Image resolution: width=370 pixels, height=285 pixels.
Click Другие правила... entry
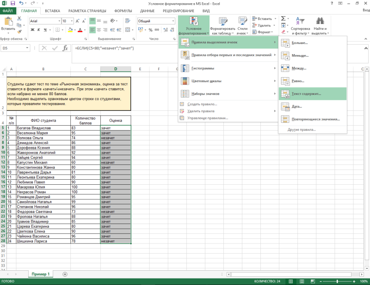313,130
